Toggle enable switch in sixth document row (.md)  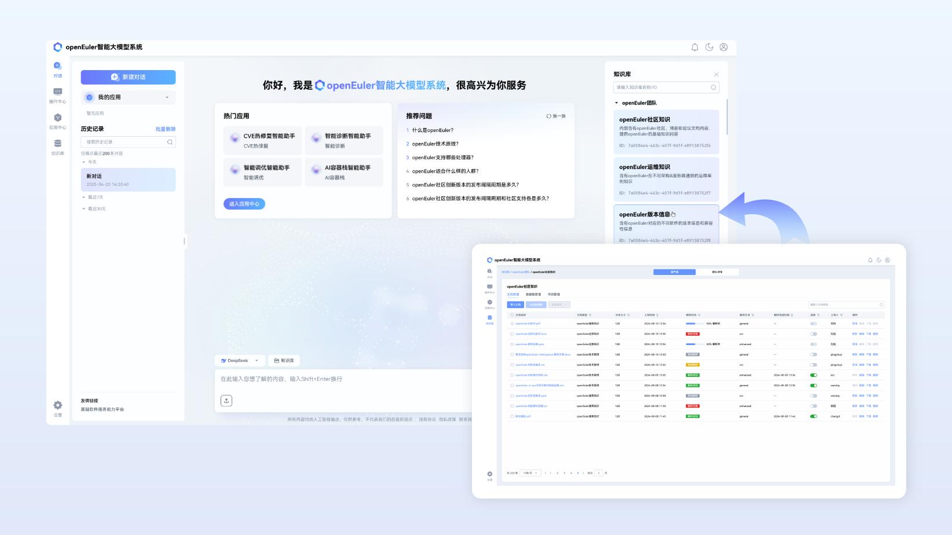pyautogui.click(x=814, y=375)
